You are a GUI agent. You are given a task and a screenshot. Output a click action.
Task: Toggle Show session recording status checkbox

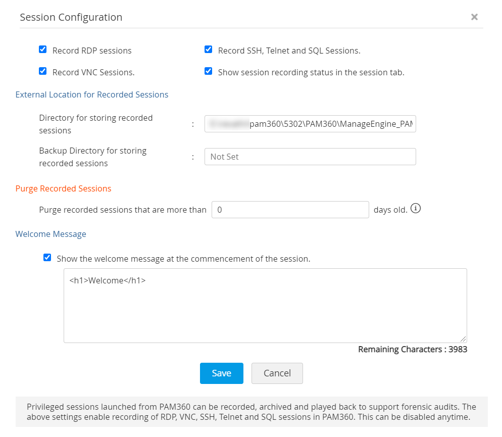208,72
